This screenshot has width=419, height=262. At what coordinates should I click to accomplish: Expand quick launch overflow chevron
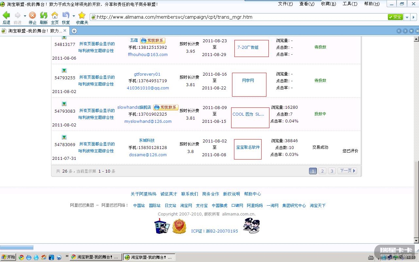[x=67, y=256]
